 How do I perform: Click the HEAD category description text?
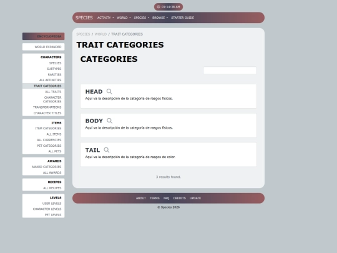click(129, 99)
